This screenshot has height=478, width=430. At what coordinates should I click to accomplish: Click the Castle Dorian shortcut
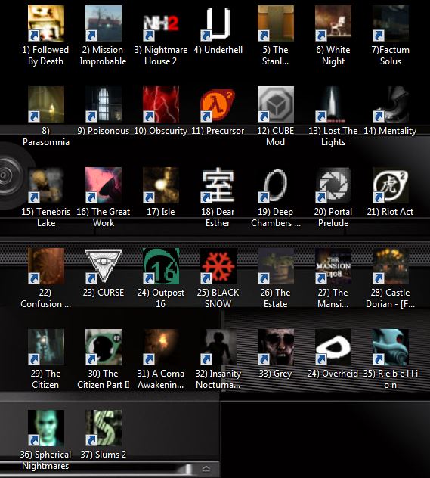391,266
